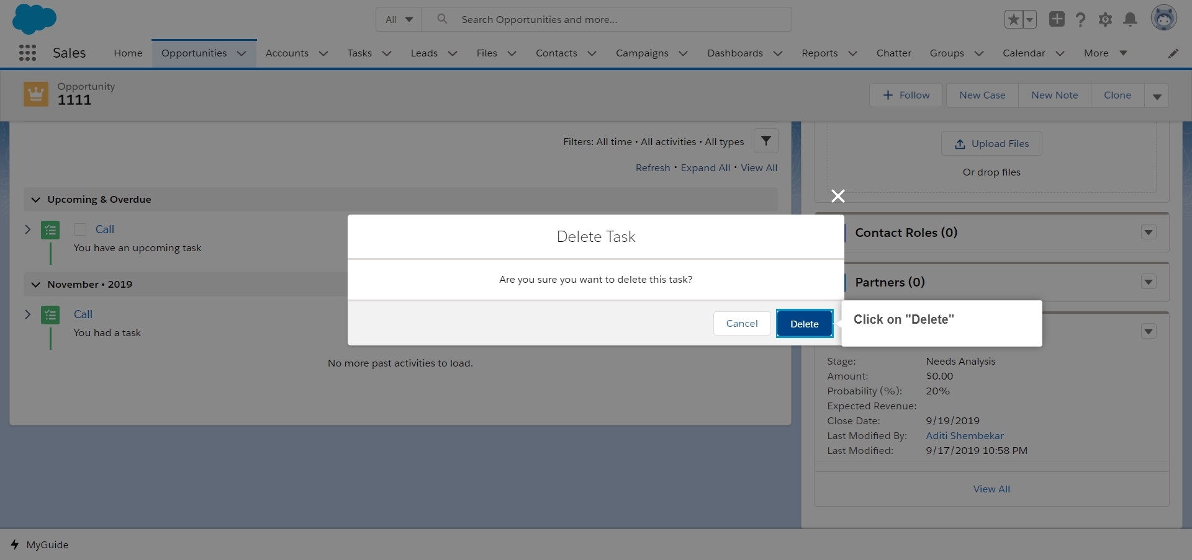Click the Contact Roles (0) heading
The image size is (1192, 560).
coord(906,233)
